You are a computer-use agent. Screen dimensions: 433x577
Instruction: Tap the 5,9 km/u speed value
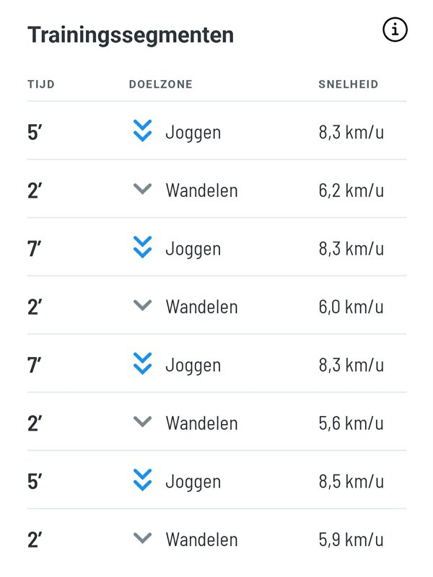(351, 539)
